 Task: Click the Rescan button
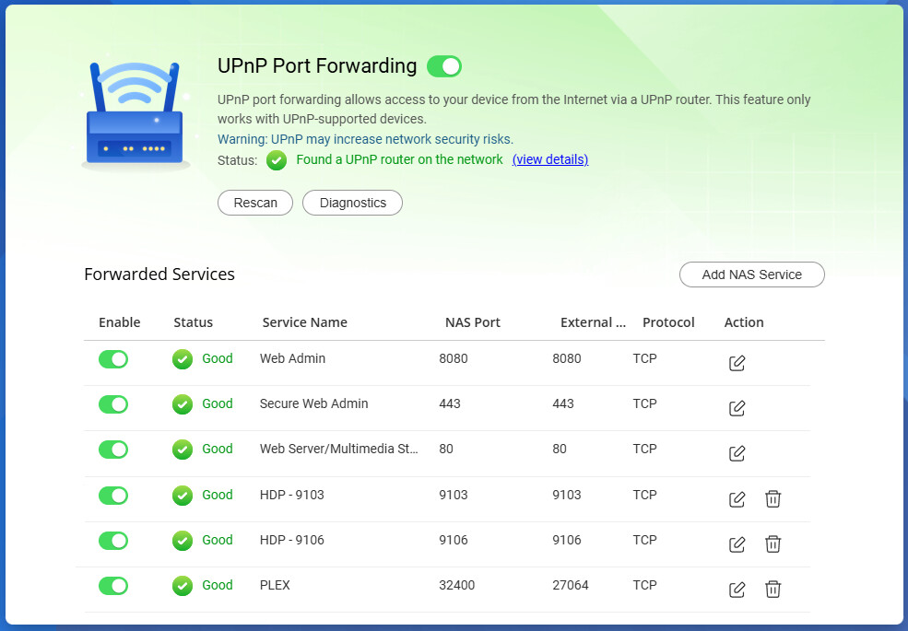pos(255,203)
